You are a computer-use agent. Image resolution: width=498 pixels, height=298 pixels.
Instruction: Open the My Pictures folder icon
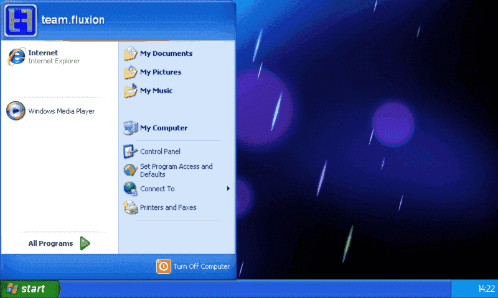pos(130,72)
